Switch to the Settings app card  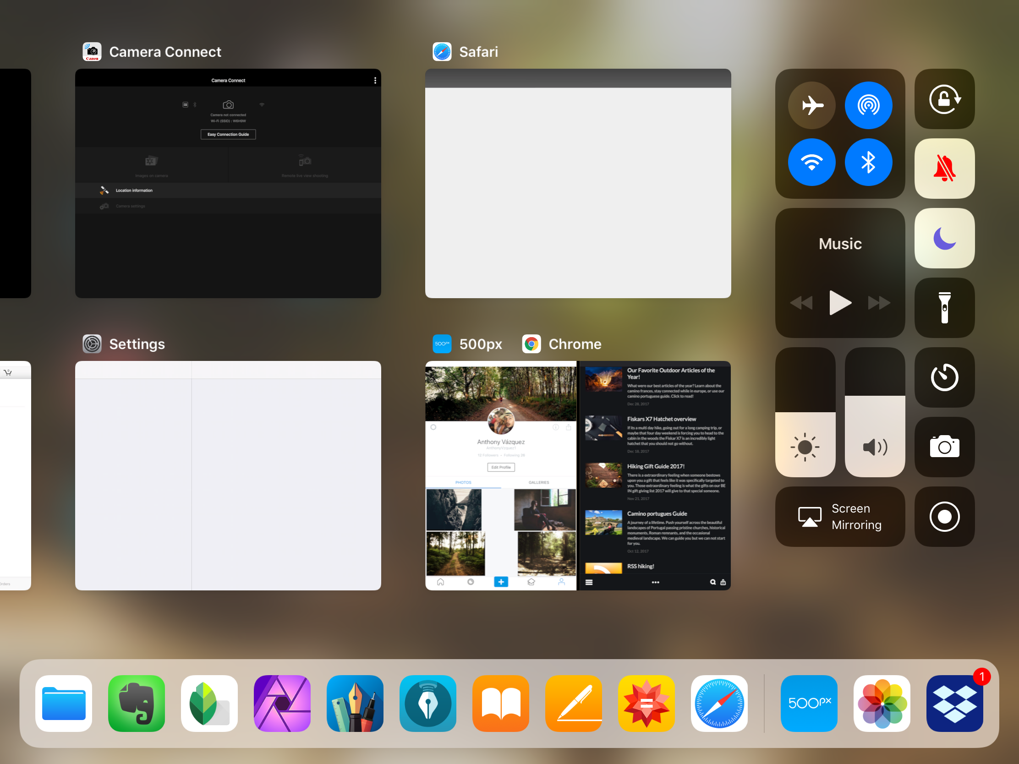pos(228,476)
